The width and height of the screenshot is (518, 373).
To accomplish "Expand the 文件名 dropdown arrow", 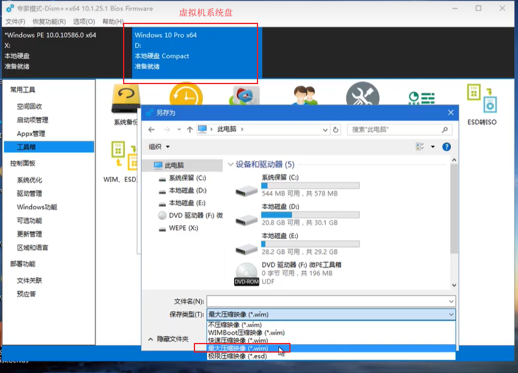I will [x=451, y=302].
